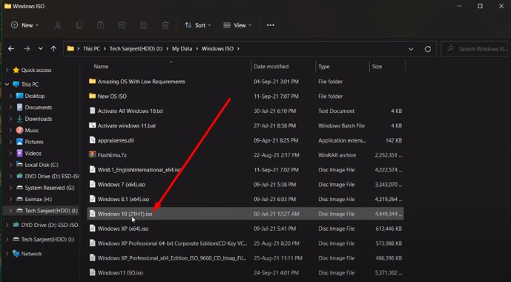511x282 pixels.
Task: Click the FlashEmu.7z WinRAR archive icon
Action: 93,155
